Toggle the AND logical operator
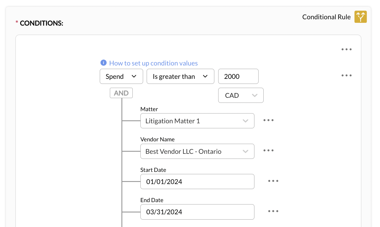Screen dimensions: 380x227 click(121, 93)
